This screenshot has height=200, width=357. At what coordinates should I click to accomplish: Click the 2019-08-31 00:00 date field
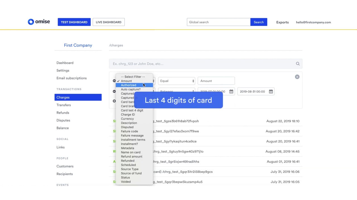256,91
